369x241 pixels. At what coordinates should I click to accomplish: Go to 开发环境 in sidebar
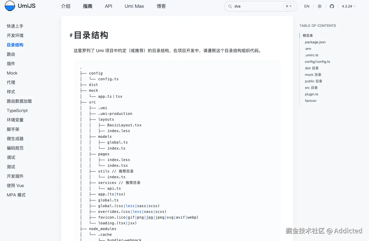pyautogui.click(x=15, y=35)
